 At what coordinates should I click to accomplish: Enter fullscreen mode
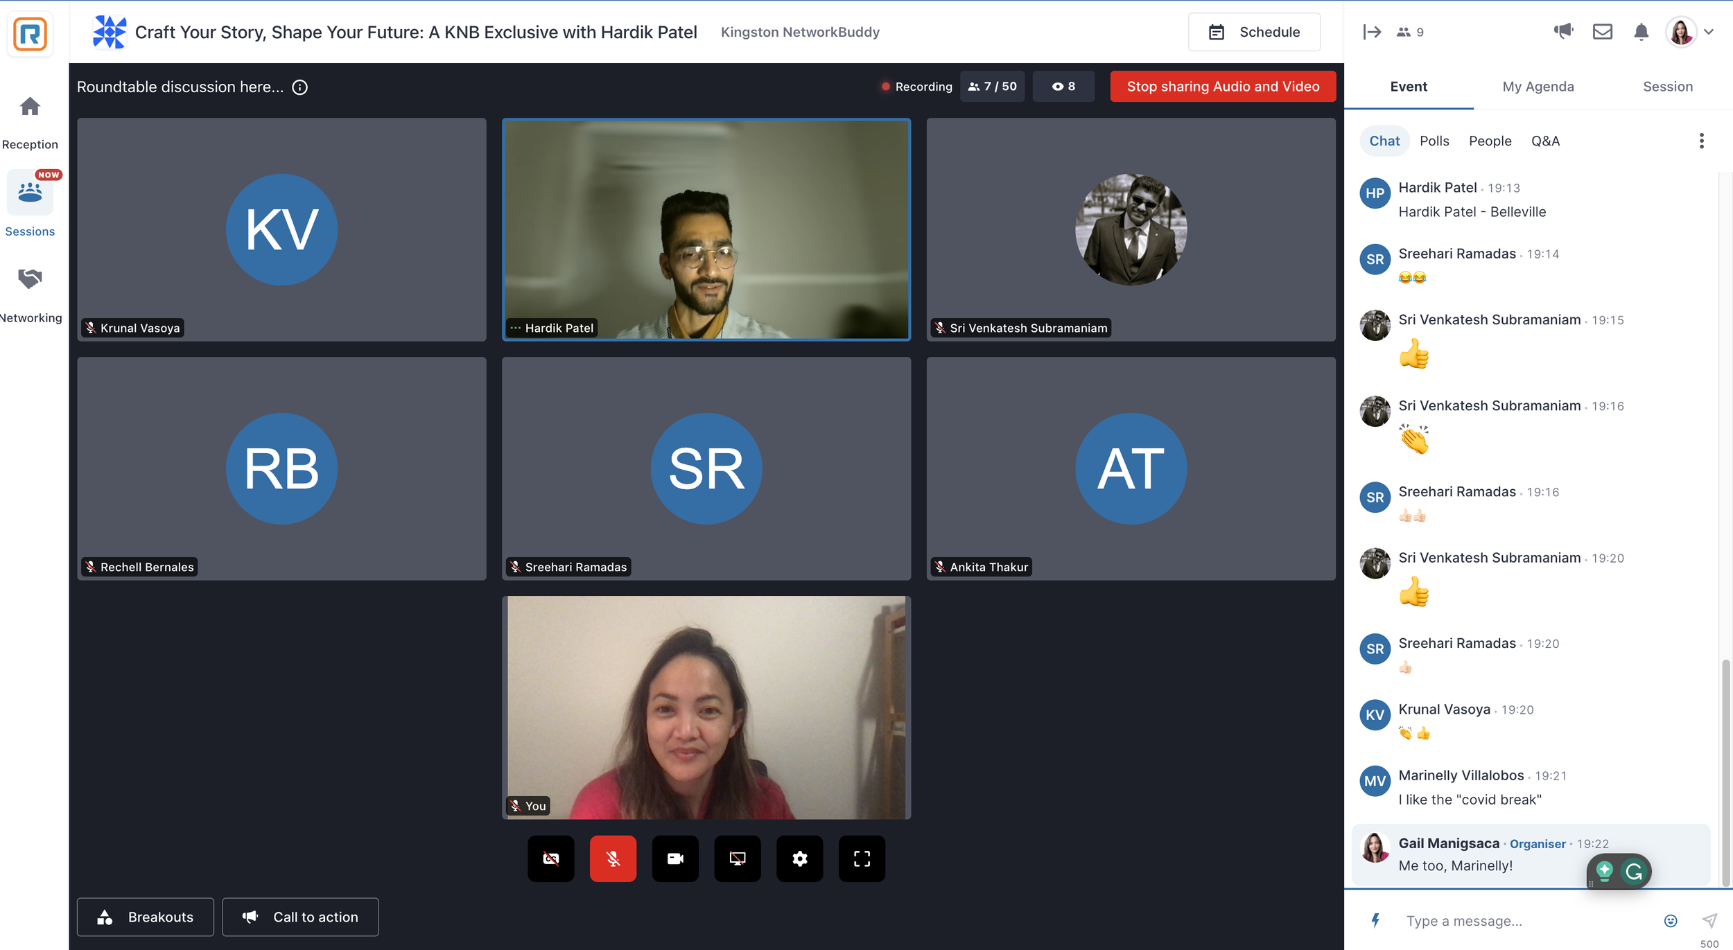[x=862, y=859]
